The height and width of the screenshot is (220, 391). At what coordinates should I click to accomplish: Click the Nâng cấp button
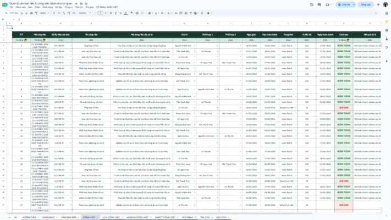click(366, 4)
